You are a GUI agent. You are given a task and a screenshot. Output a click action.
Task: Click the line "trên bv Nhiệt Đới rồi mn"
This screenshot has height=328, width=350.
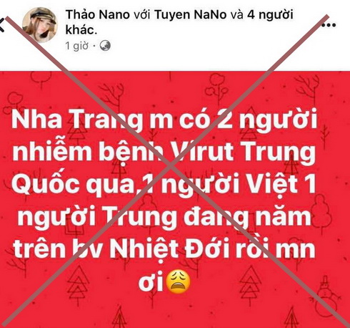[x=164, y=249]
